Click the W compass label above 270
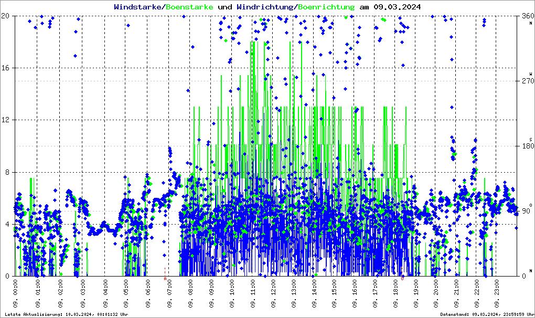The image size is (535, 318). pos(531,73)
